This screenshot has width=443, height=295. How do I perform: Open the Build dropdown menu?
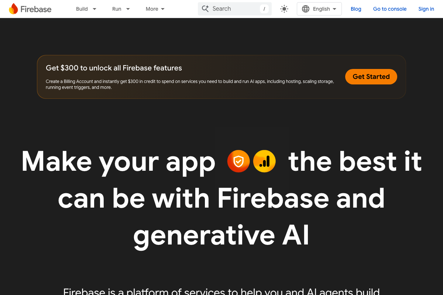pyautogui.click(x=86, y=9)
